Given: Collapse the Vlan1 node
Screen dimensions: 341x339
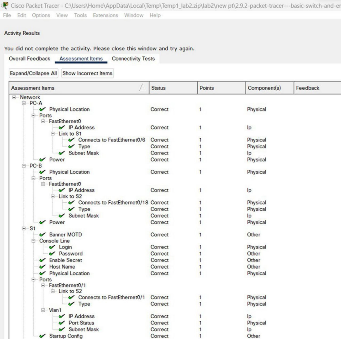Looking at the screenshot, I should pyautogui.click(x=43, y=310).
